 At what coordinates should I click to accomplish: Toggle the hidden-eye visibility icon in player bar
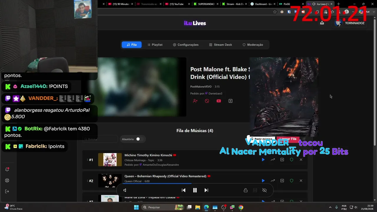click(x=264, y=190)
